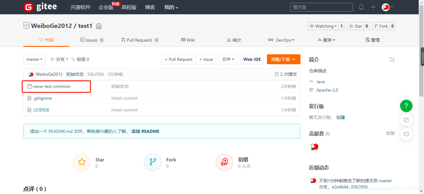Open the Pull Requests tab

click(140, 40)
